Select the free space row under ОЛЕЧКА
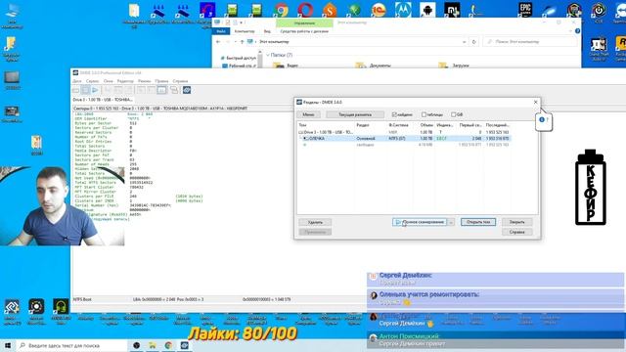The height and width of the screenshot is (352, 626). click(404, 145)
